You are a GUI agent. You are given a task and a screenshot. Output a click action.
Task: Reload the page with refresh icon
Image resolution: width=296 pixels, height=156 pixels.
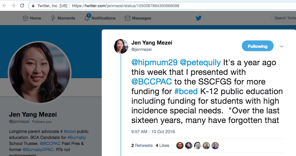click(x=22, y=6)
